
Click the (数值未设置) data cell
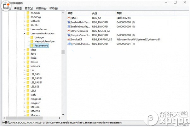point(124,18)
